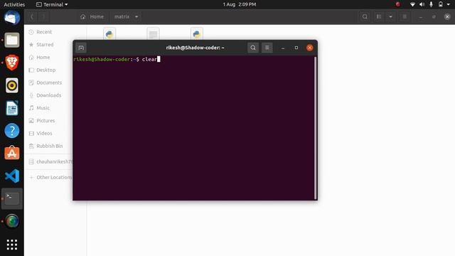Image resolution: width=455 pixels, height=256 pixels.
Task: Click the microphone icon in top bar
Action: 432,4
